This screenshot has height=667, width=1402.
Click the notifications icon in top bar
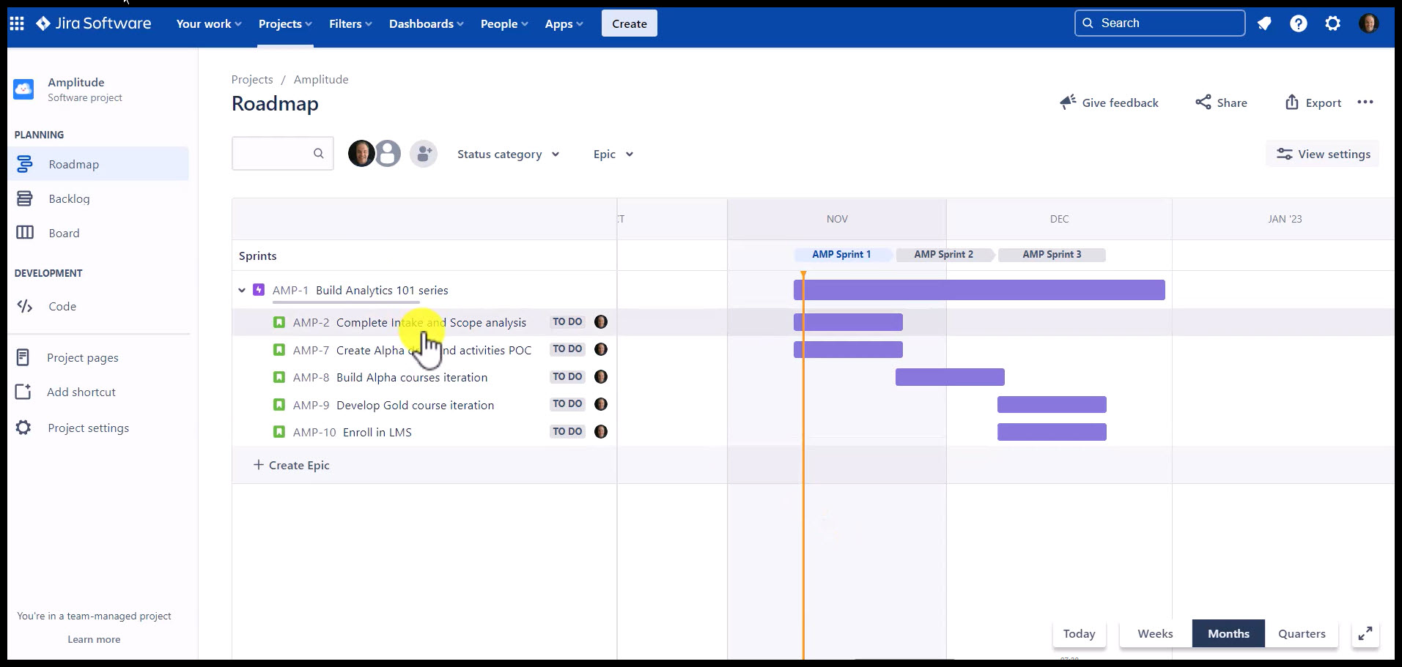coord(1264,23)
